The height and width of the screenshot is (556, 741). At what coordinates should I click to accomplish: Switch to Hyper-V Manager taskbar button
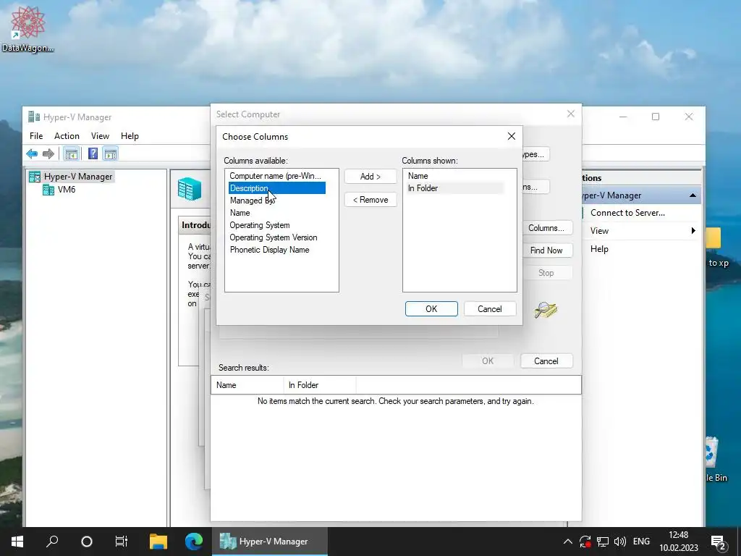tap(269, 542)
